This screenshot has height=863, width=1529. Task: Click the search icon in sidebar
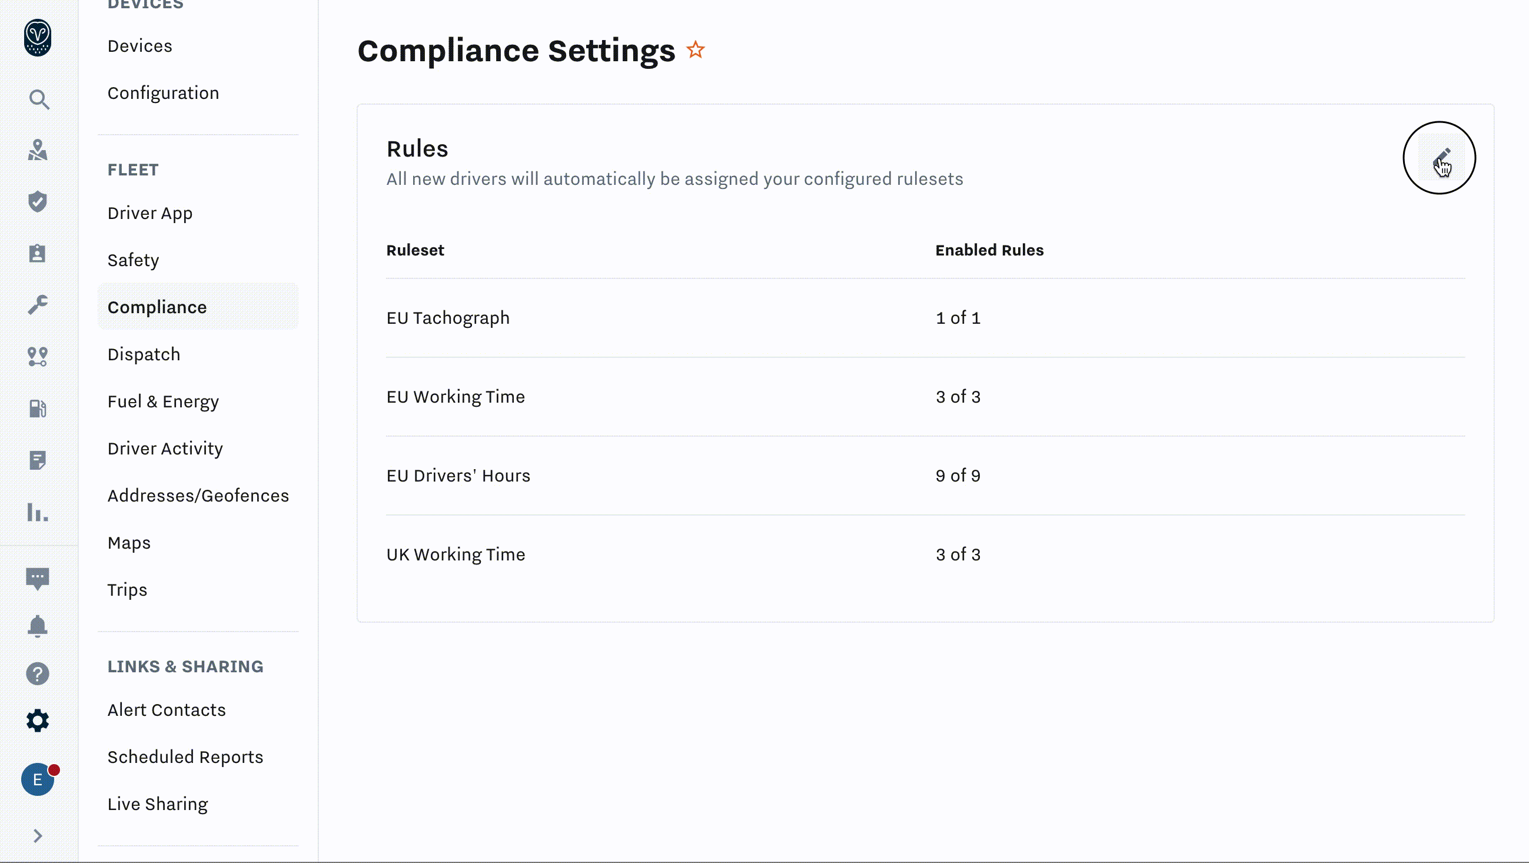39,99
